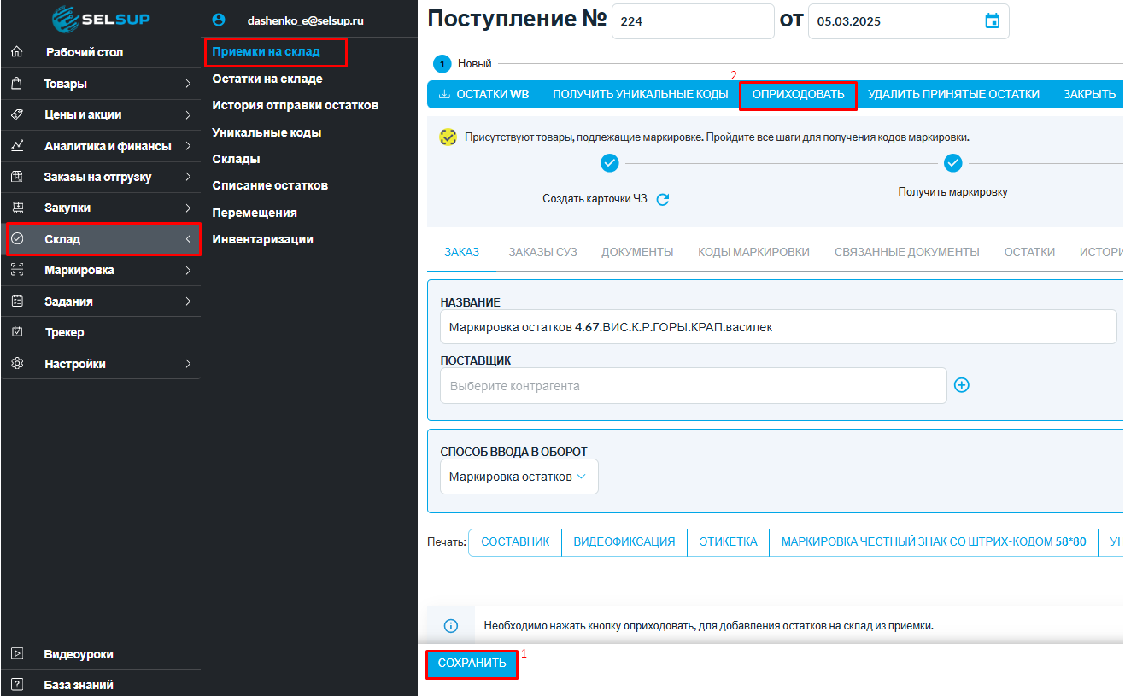
Task: Switch to the Коды маркировки tab
Action: [753, 252]
